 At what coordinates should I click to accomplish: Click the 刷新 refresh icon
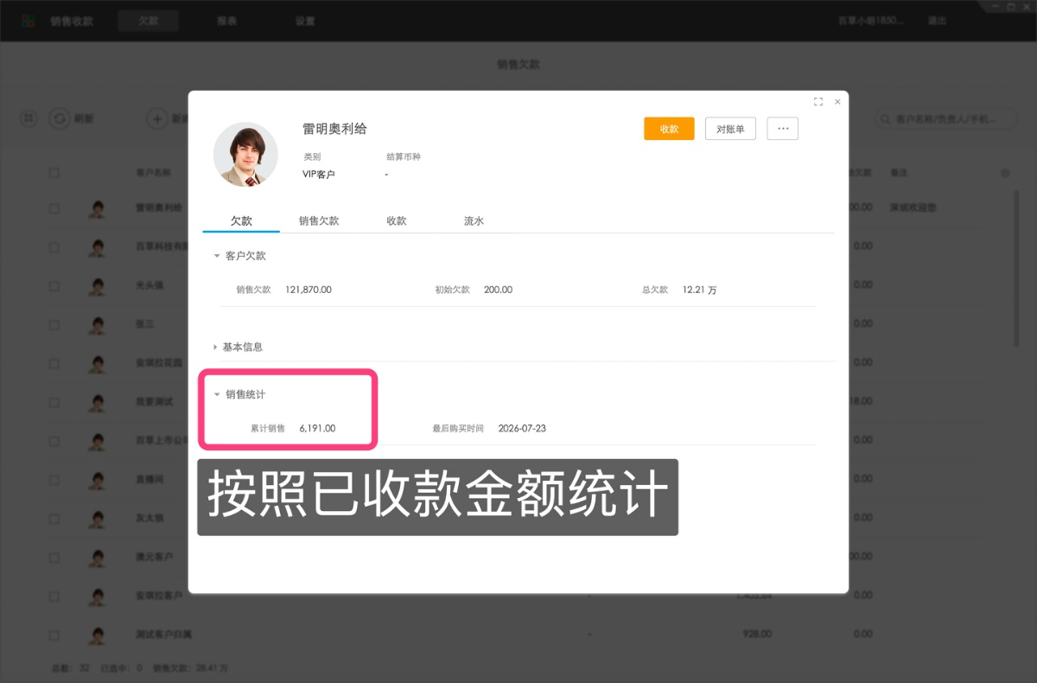click(x=59, y=118)
